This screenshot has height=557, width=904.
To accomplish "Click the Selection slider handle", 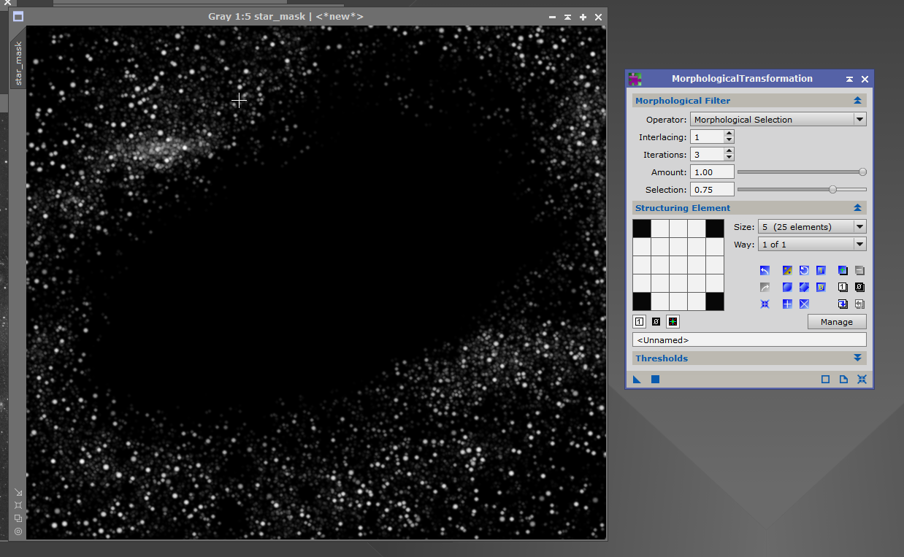I will [x=832, y=189].
